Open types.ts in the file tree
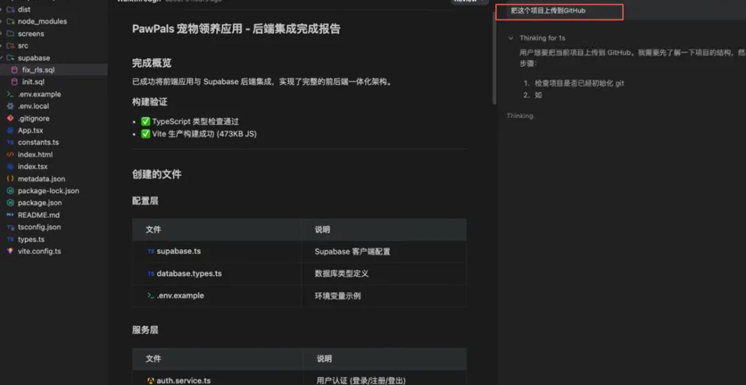The height and width of the screenshot is (385, 746). click(x=31, y=239)
